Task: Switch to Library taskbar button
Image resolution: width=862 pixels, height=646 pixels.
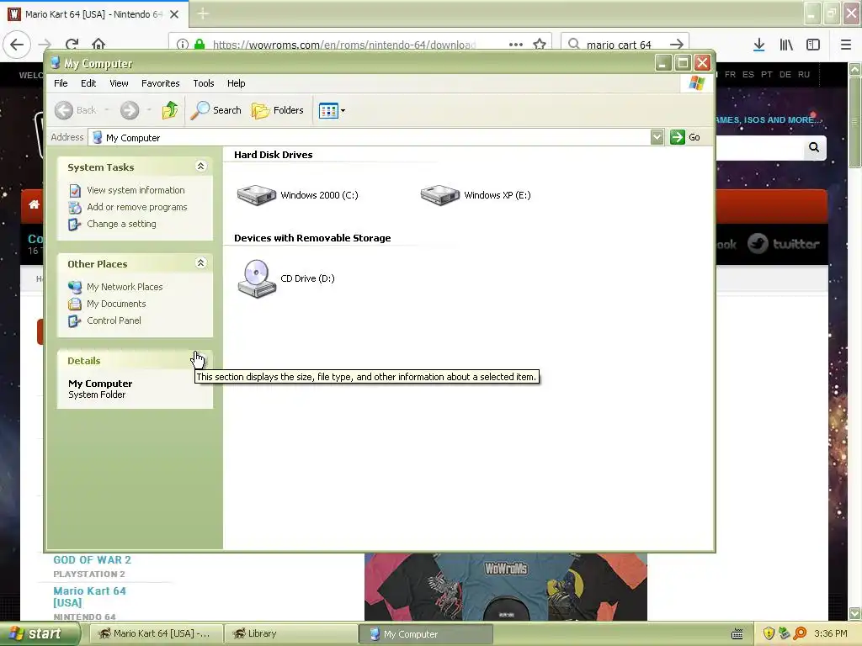Action: coord(291,634)
